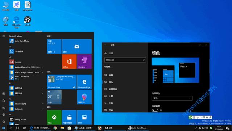The height and width of the screenshot is (131, 232).
Task: Expand the Collagelt folder
Action: pos(43,109)
